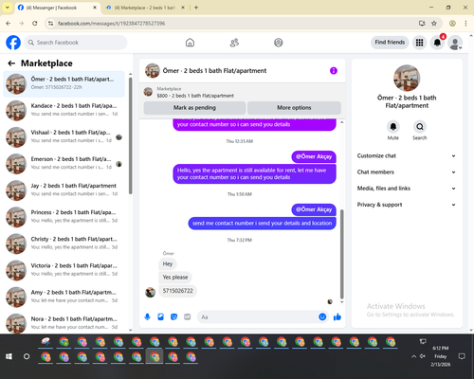Search in conversation magnifier icon
The width and height of the screenshot is (474, 379).
tap(420, 127)
